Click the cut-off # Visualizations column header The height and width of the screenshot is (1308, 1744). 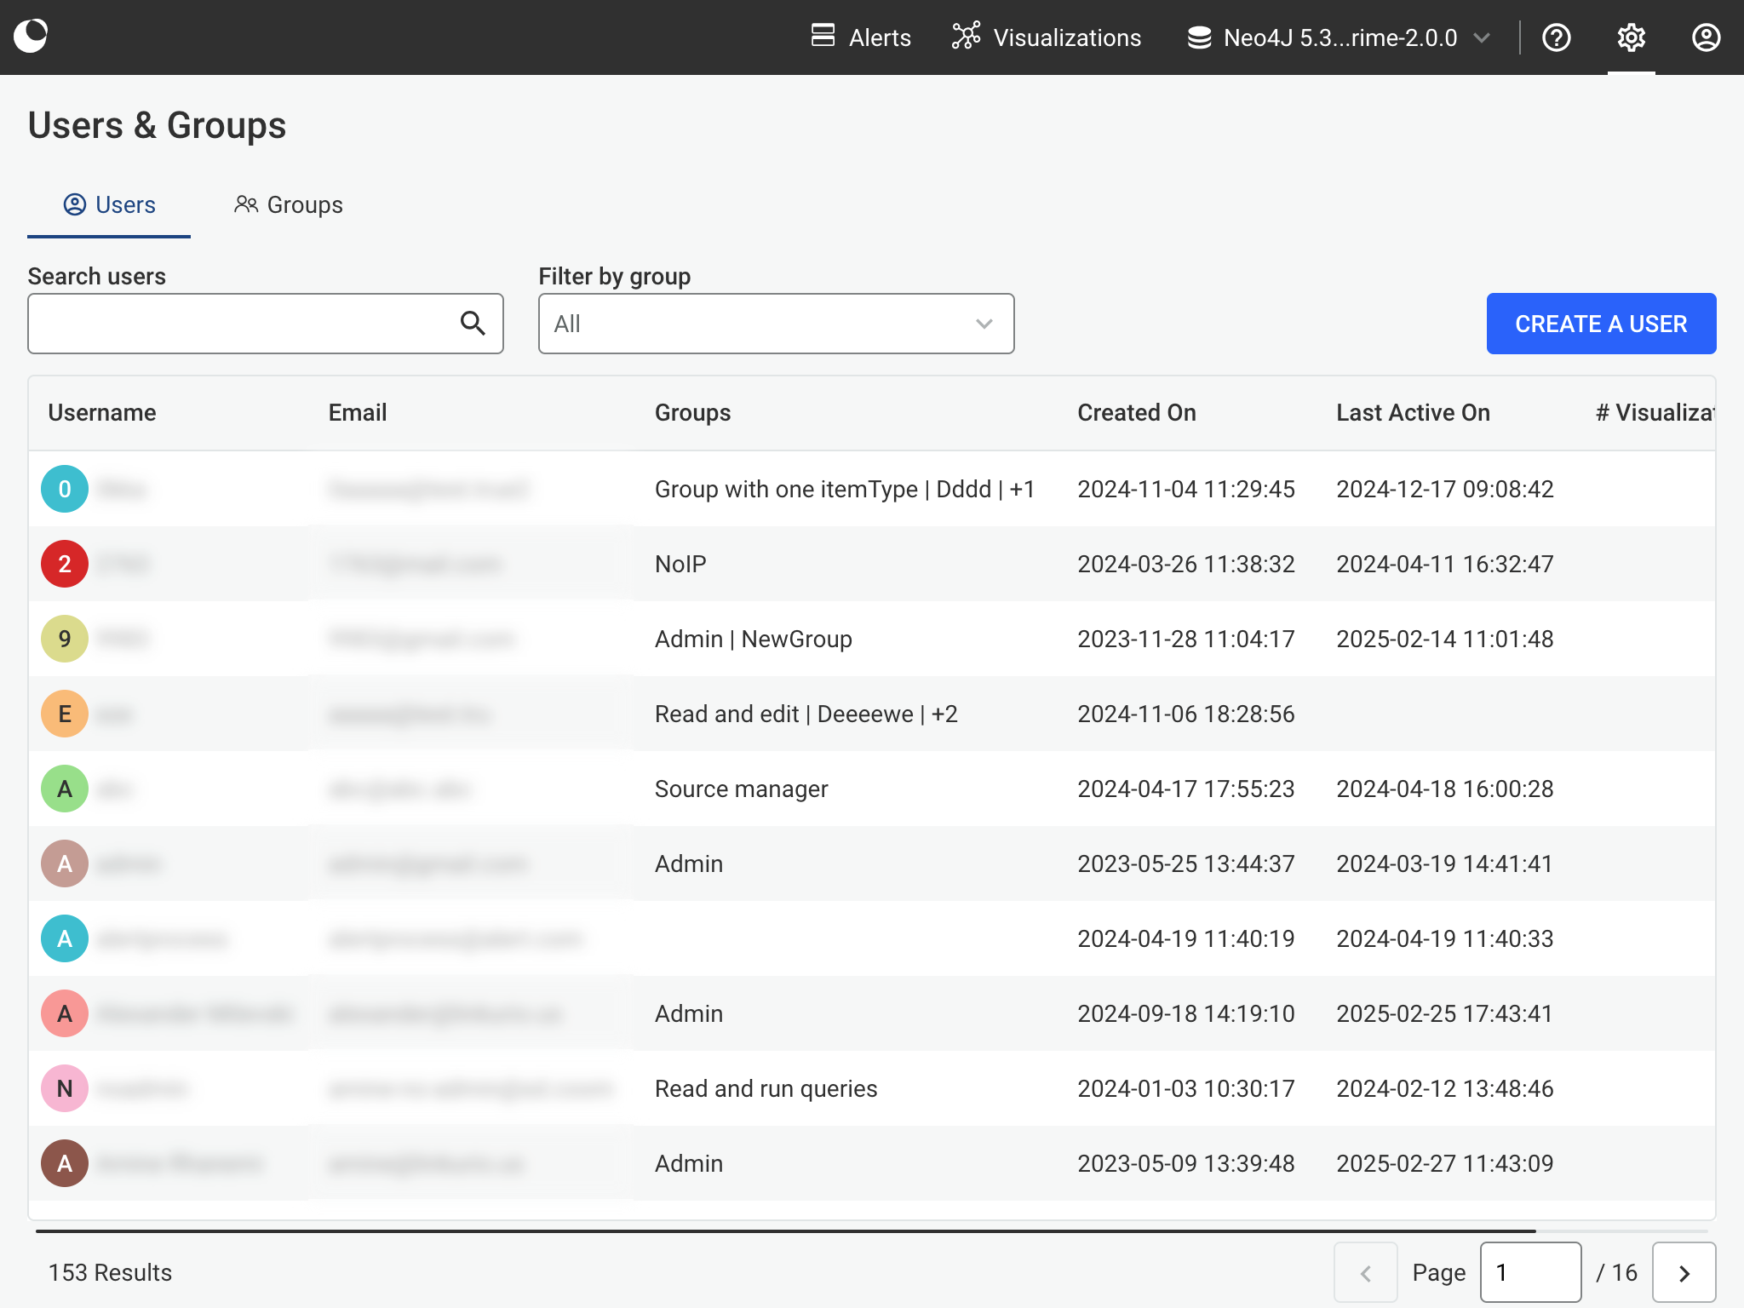1655,412
